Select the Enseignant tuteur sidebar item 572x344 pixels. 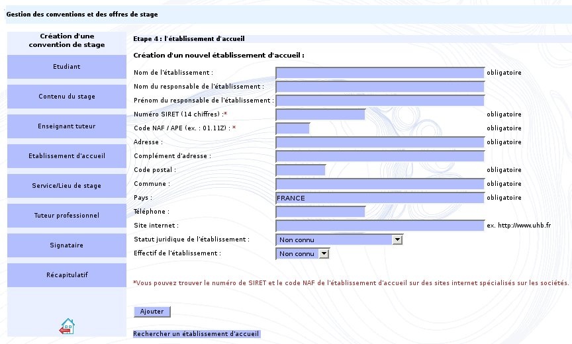66,126
